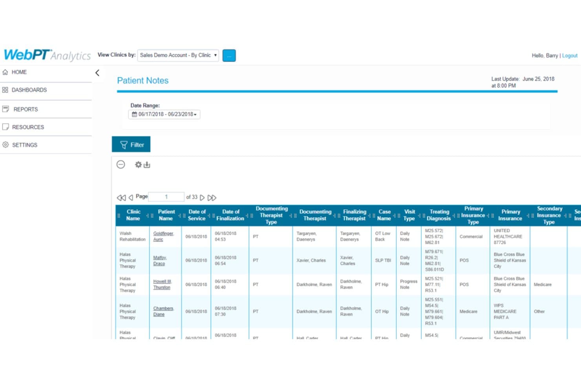Go to the previous page
The height and width of the screenshot is (387, 581).
click(131, 197)
